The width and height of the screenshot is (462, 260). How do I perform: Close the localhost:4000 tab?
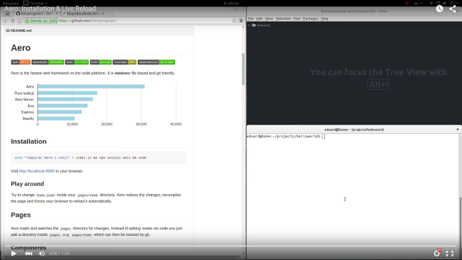[x=103, y=13]
